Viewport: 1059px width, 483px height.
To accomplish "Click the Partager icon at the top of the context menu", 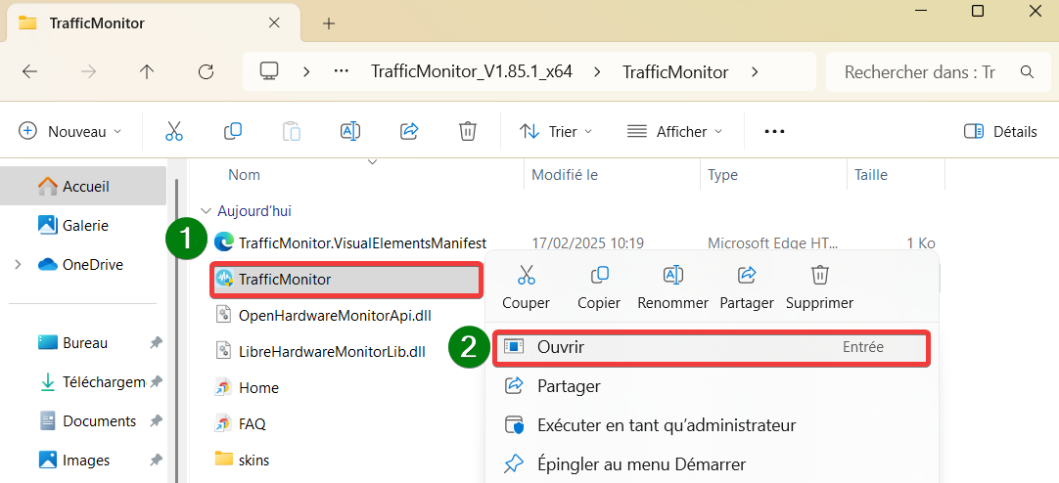I will click(x=747, y=275).
